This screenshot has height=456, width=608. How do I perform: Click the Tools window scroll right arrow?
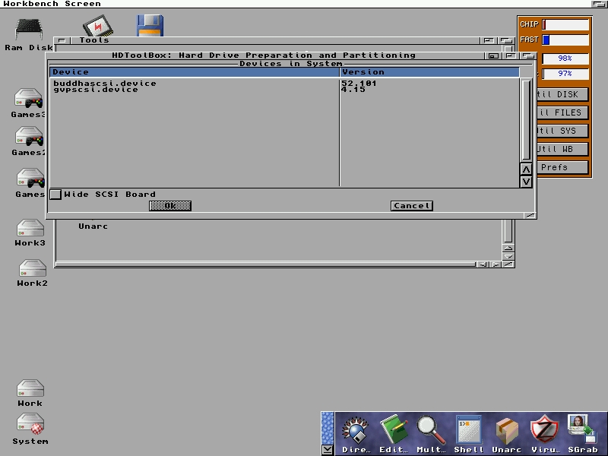496,264
